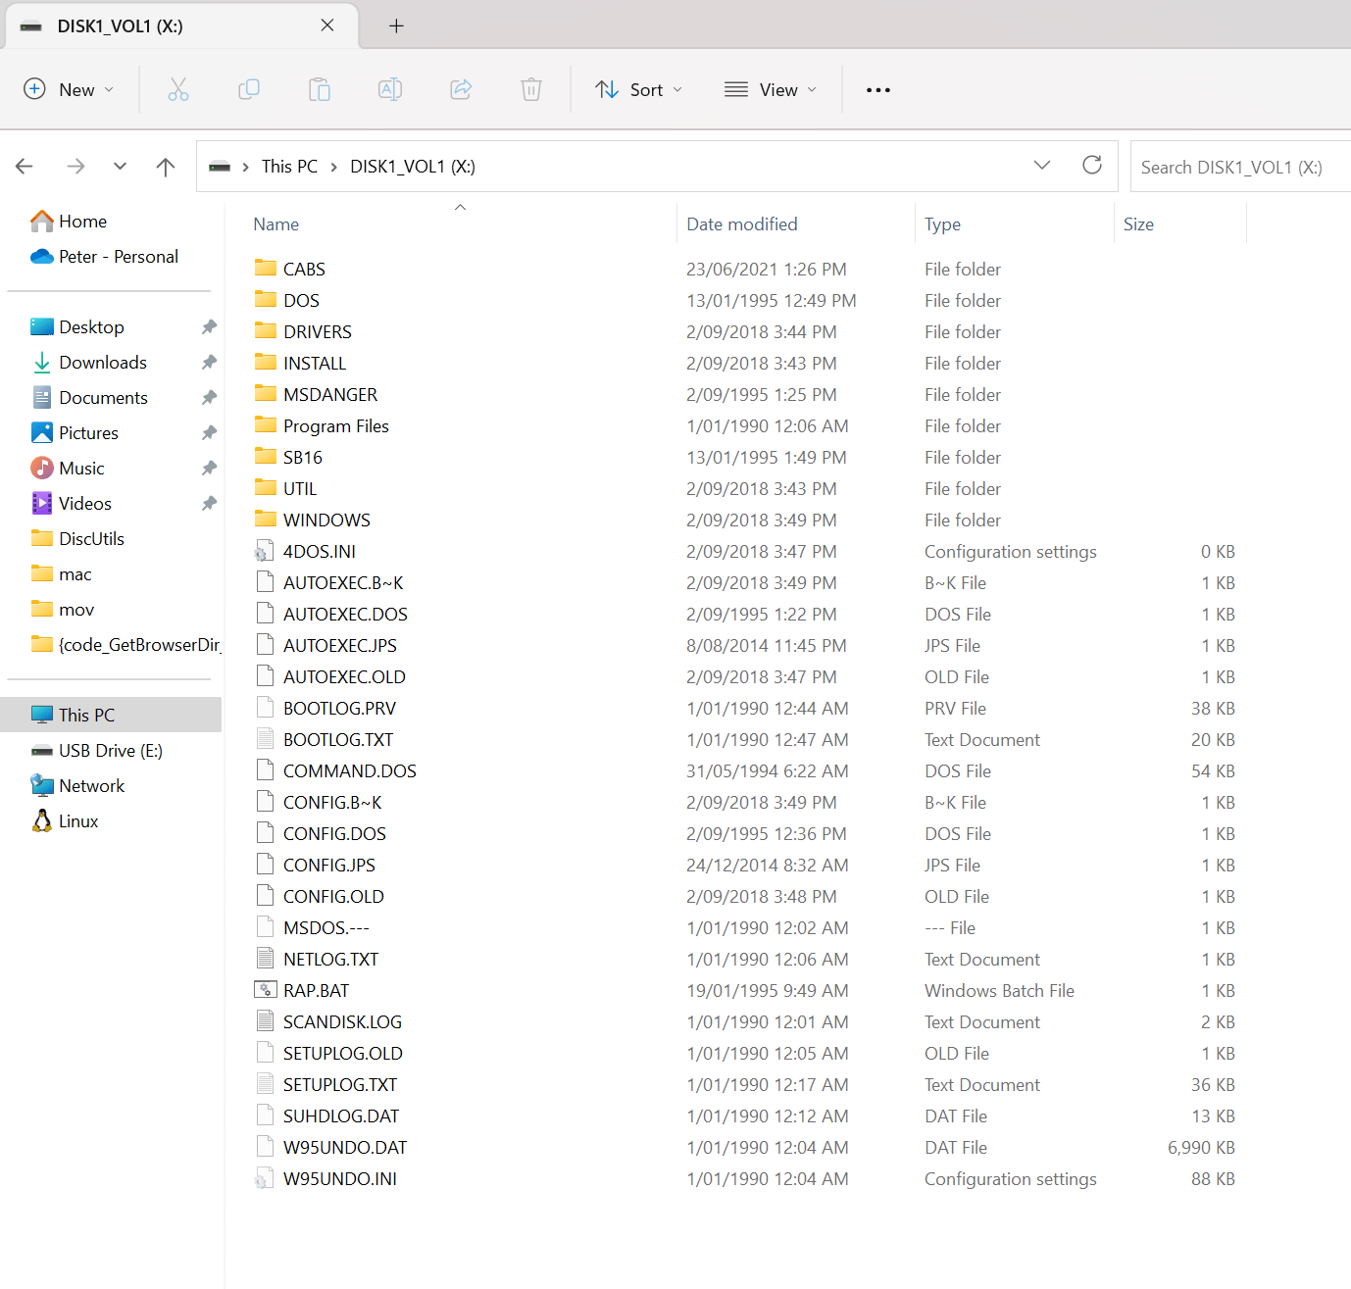This screenshot has height=1289, width=1351.
Task: Open the See more ellipsis menu
Action: coord(877,89)
